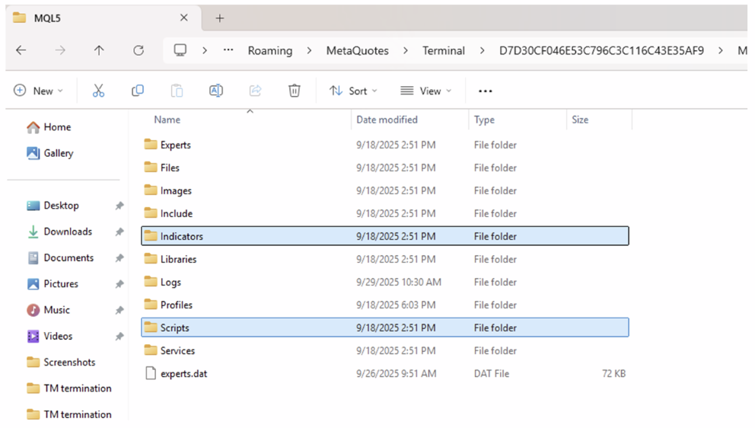Select the Experts folder

coord(175,145)
